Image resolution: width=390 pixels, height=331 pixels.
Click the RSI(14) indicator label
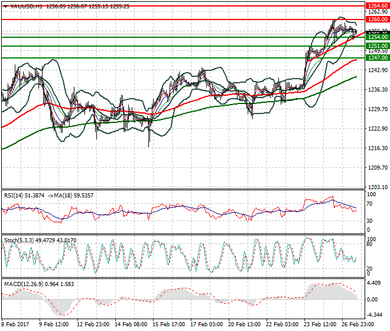click(x=14, y=196)
